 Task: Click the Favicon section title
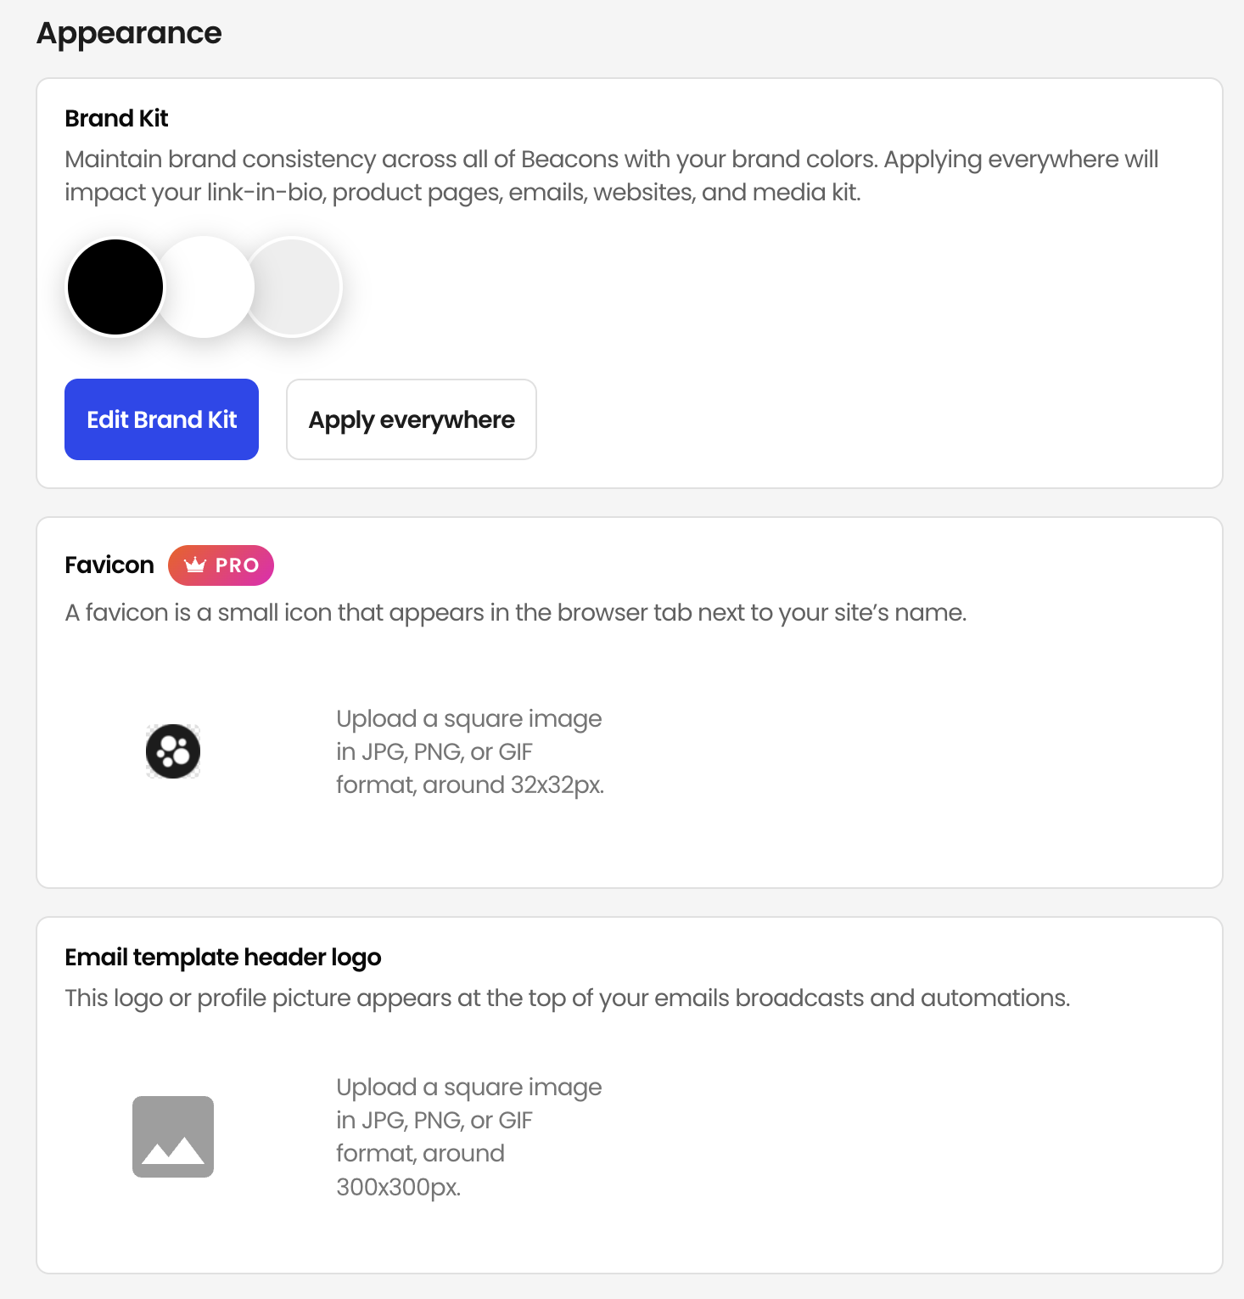click(x=109, y=565)
